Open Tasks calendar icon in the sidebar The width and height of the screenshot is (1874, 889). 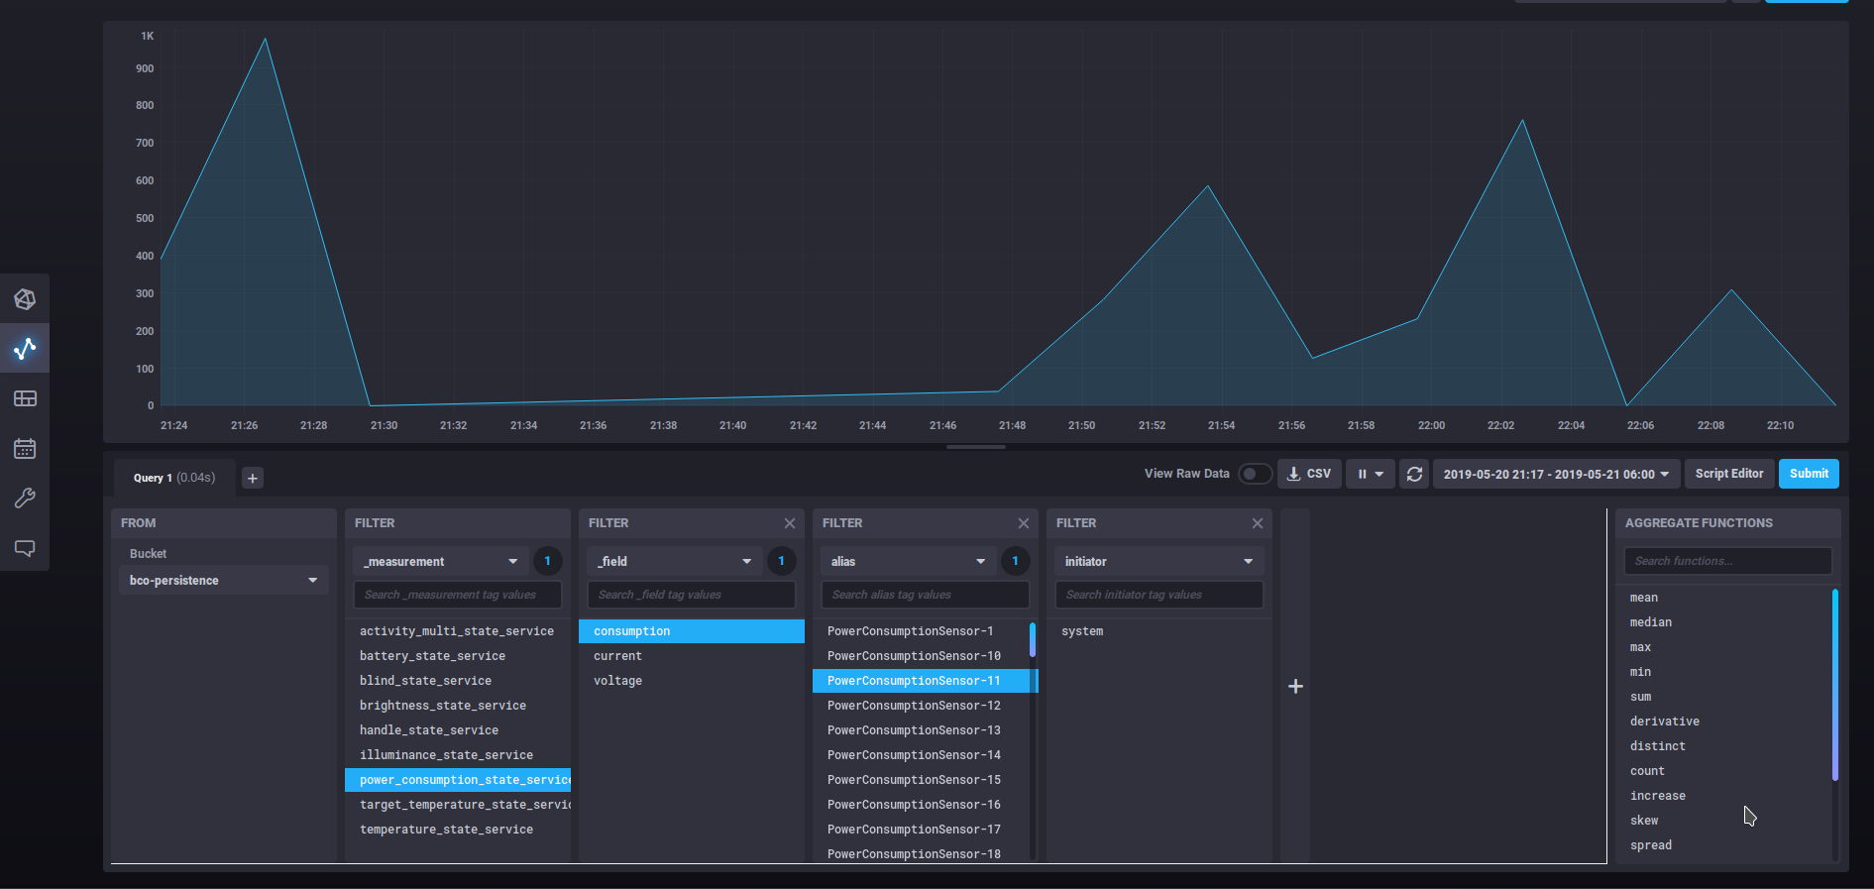pyautogui.click(x=25, y=448)
